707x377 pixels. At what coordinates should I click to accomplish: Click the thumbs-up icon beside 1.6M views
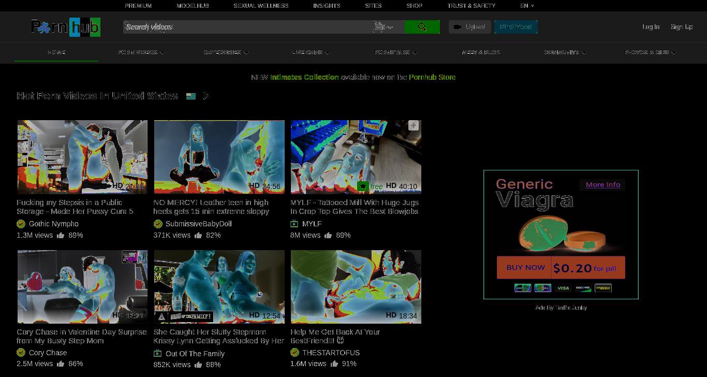point(334,364)
